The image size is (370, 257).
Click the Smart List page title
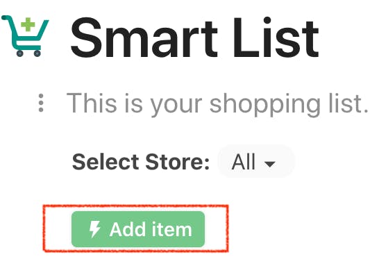194,38
